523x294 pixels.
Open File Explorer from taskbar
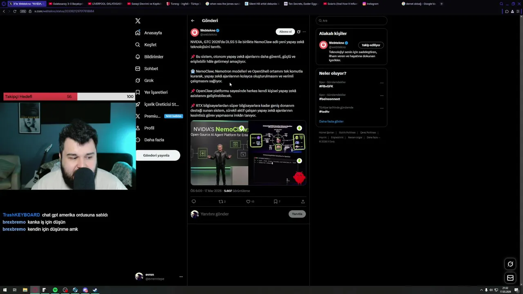coord(25,290)
